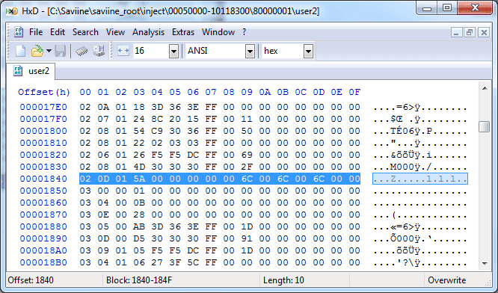
Task: Click byte C9 in row 00001800
Action: (157, 131)
